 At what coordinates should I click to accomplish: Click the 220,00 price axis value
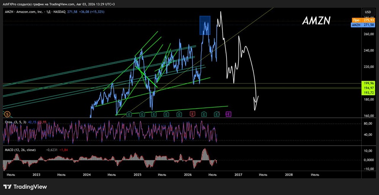point(368,67)
